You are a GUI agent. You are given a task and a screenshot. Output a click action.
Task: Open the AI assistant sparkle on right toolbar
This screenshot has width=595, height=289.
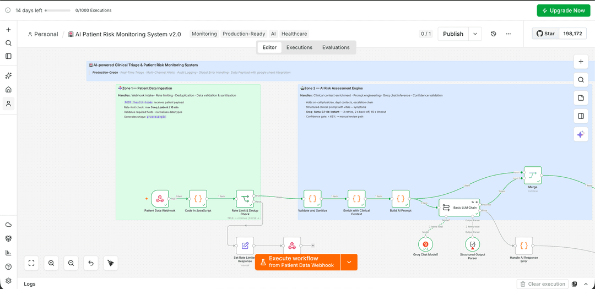coord(581,134)
